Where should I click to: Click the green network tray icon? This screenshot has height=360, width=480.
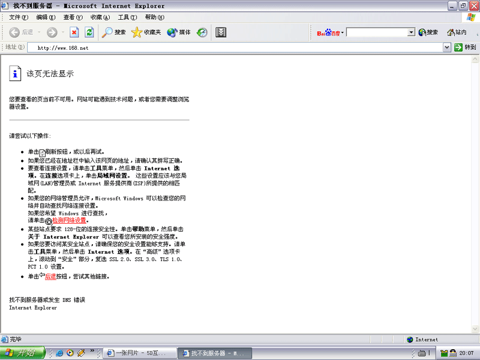444,353
